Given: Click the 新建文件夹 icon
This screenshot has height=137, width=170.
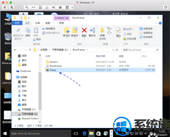Looking at the screenshot, I should click(102, 30).
